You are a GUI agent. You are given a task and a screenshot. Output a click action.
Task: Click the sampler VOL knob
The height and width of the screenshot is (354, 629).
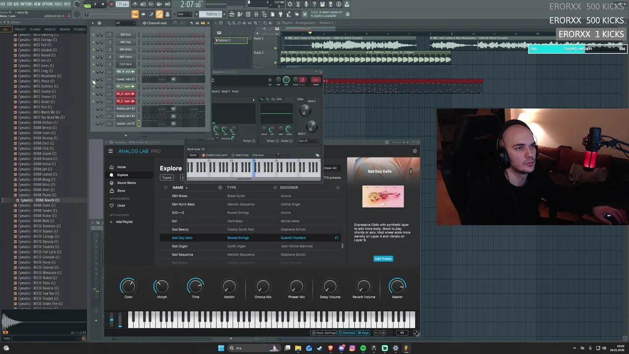point(286,80)
